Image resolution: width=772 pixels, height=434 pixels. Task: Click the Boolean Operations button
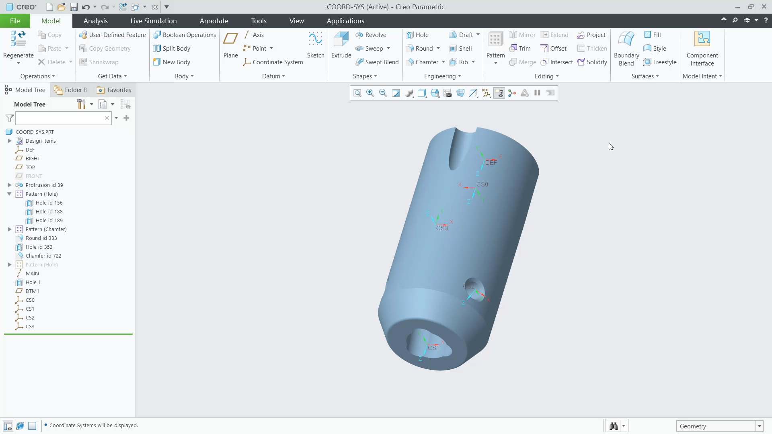click(185, 35)
